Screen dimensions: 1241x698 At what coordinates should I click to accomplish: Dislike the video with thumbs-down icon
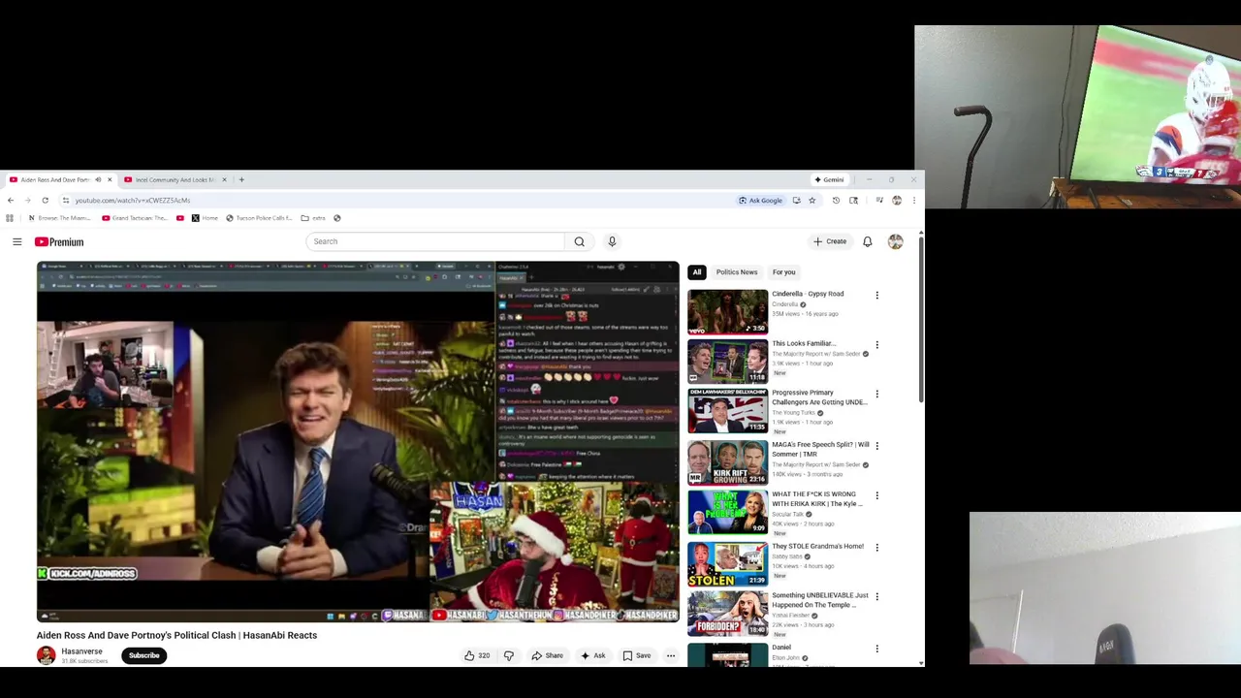click(509, 656)
